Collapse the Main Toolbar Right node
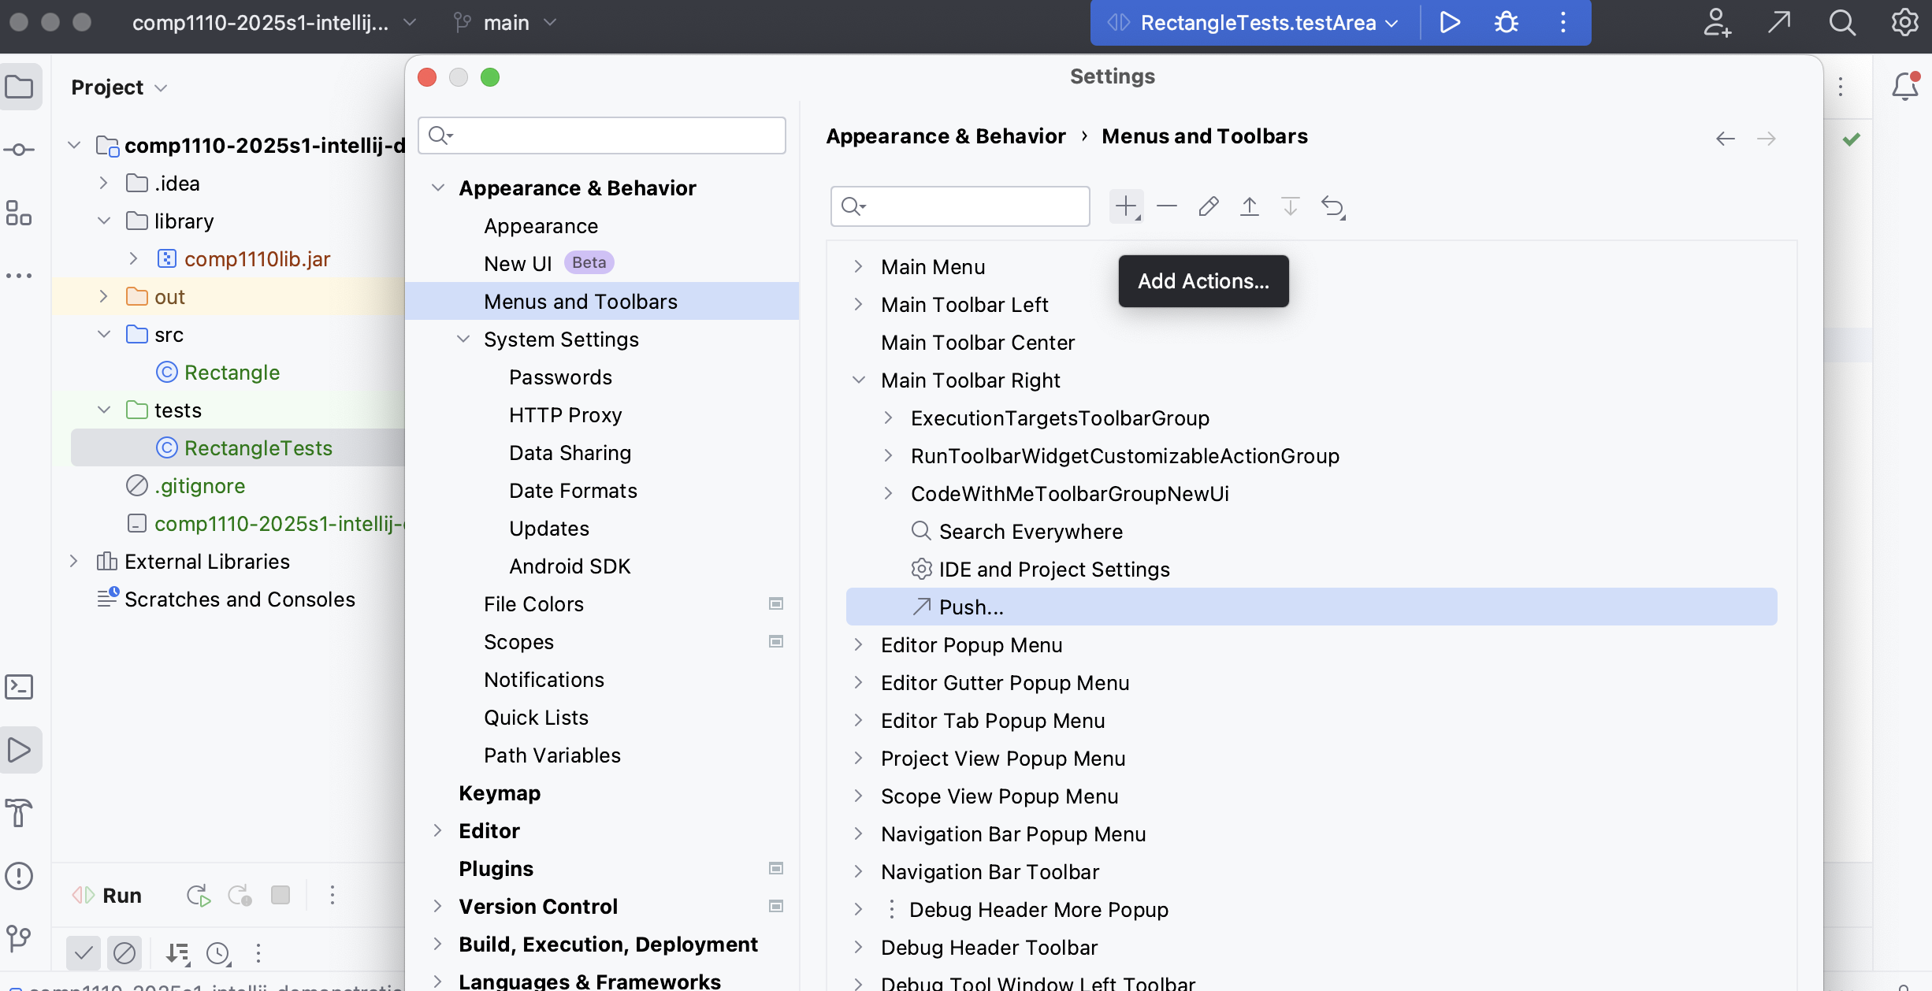1932x991 pixels. 859,380
